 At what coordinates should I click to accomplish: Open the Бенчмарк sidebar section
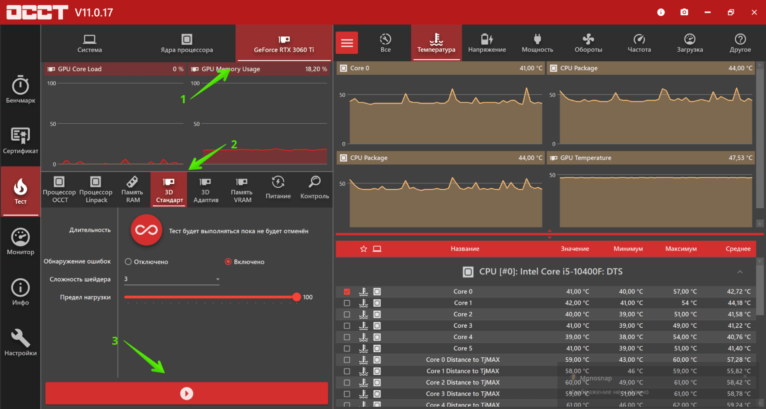pyautogui.click(x=20, y=90)
